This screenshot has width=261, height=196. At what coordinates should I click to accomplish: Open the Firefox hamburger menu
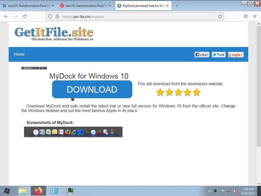[x=255, y=16]
